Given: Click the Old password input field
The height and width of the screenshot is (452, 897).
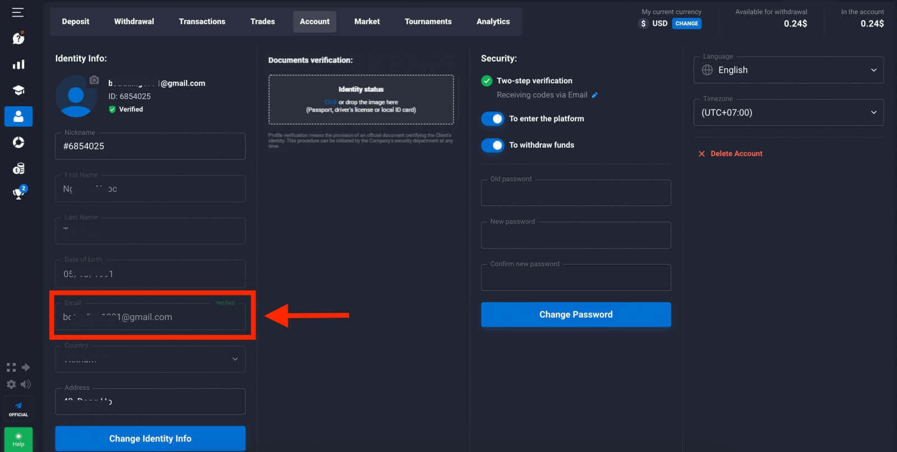Looking at the screenshot, I should 576,193.
